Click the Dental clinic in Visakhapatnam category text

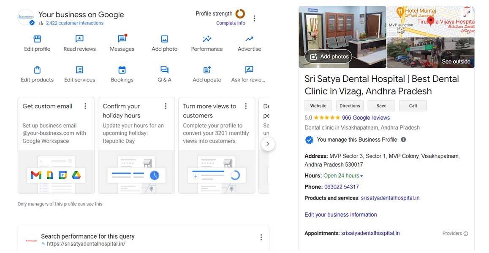[x=362, y=128]
